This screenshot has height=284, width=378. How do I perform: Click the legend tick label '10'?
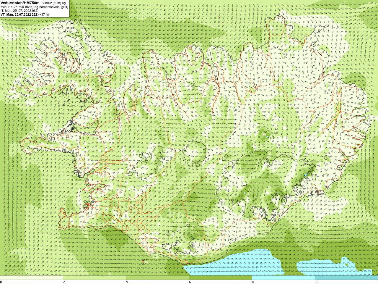[316, 282]
